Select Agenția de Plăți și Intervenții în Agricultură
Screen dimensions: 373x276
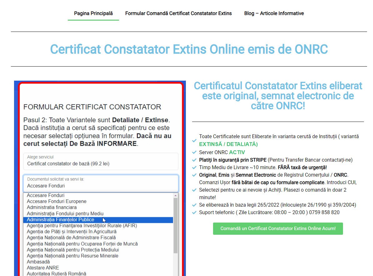pyautogui.click(x=98, y=232)
